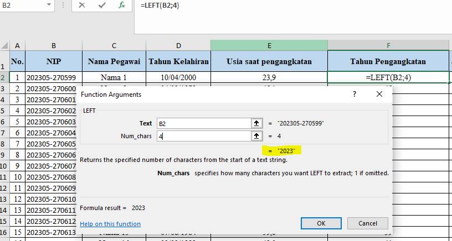This screenshot has width=452, height=241.
Task: Click the dialog help question mark
Action: pos(355,94)
